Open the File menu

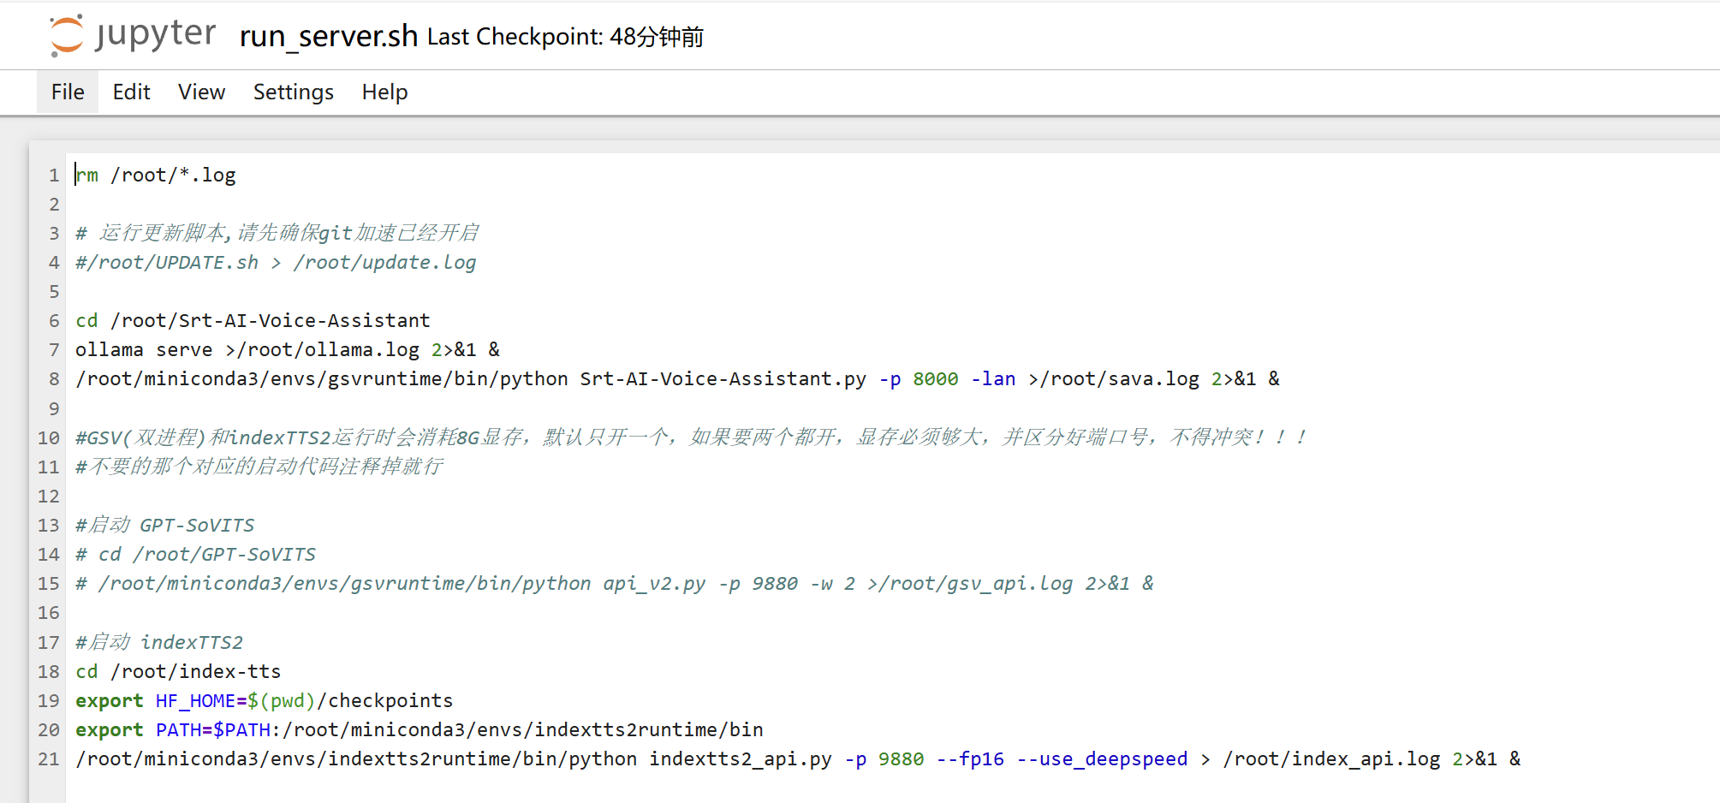pyautogui.click(x=68, y=92)
